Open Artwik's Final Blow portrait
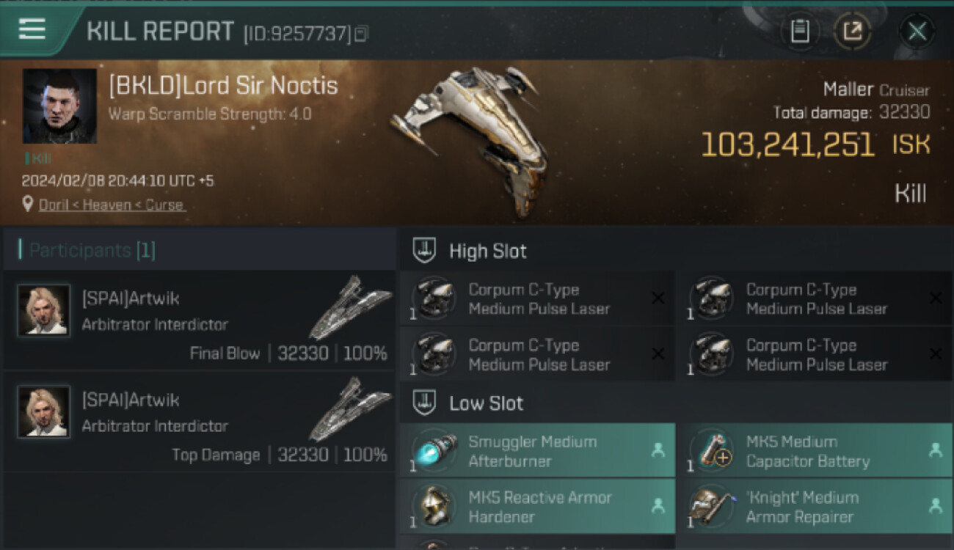 pyautogui.click(x=44, y=310)
